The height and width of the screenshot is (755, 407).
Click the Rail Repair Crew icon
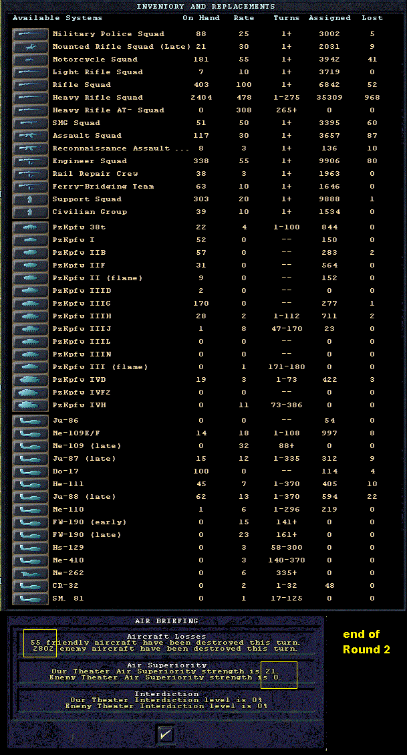[x=30, y=174]
